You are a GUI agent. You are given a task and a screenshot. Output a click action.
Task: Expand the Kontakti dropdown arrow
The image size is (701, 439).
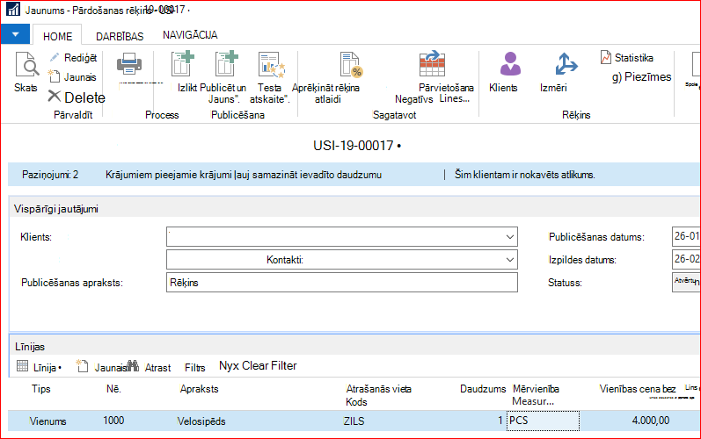pyautogui.click(x=509, y=260)
